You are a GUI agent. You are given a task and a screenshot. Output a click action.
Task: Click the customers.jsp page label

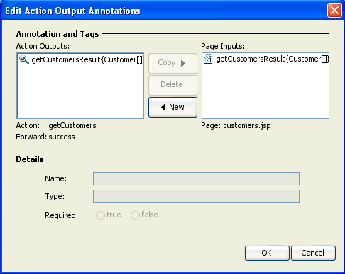tap(247, 125)
